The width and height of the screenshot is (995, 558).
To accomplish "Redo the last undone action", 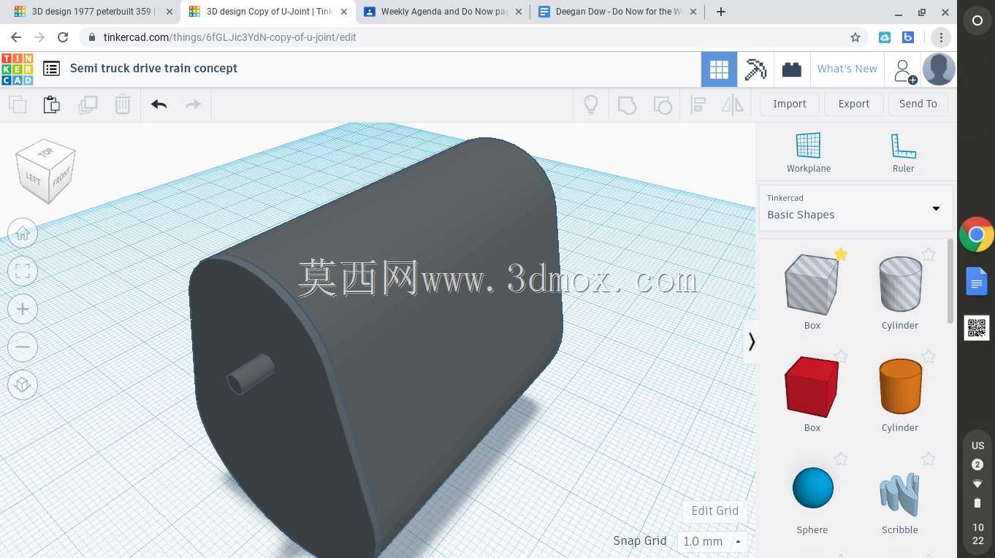I will [193, 104].
